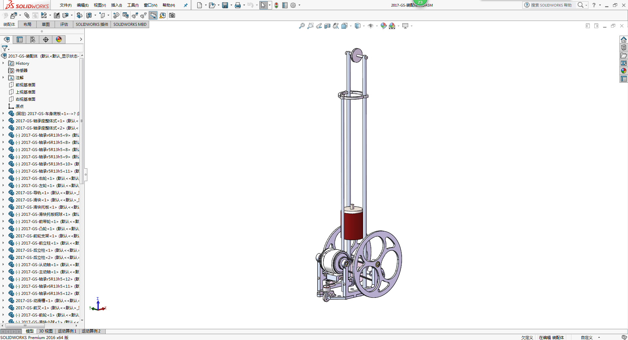628x340 pixels.
Task: Expand the History tree node
Action: point(3,63)
